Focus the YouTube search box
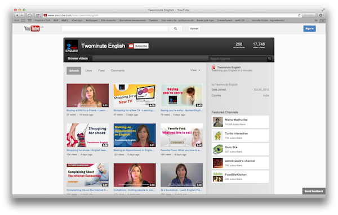The width and height of the screenshot is (338, 215). tap(115, 29)
